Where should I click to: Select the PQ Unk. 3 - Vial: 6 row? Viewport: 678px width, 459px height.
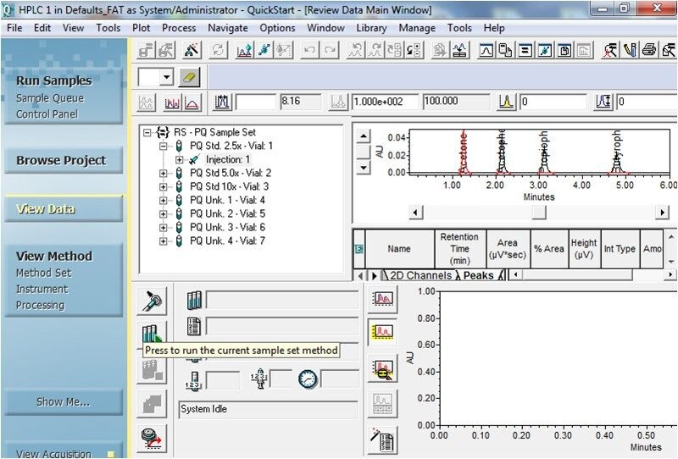pyautogui.click(x=227, y=228)
